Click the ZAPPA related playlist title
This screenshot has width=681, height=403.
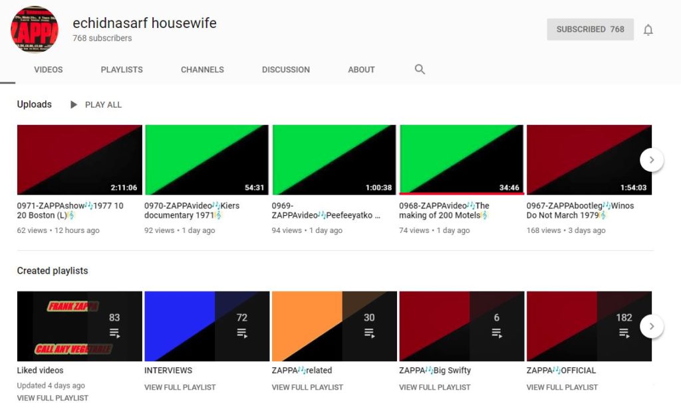pyautogui.click(x=302, y=370)
